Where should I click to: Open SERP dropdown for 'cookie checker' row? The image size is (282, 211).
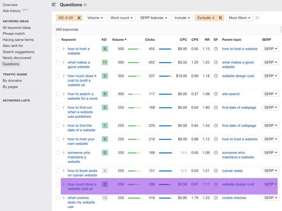pos(270,198)
